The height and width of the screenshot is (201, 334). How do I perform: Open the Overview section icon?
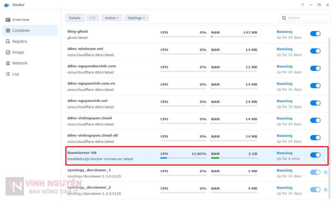tap(8, 20)
